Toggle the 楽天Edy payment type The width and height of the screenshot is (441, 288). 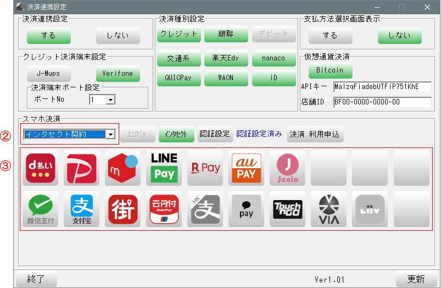[x=226, y=59]
